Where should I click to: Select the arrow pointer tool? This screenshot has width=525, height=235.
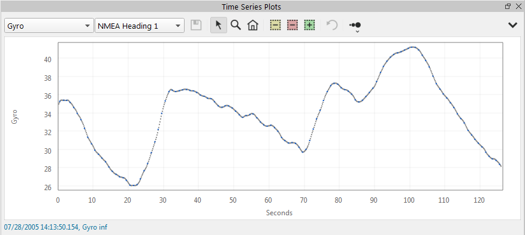click(219, 25)
